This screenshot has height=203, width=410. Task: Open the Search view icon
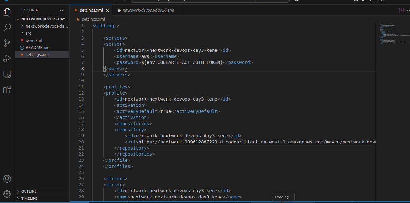7,28
